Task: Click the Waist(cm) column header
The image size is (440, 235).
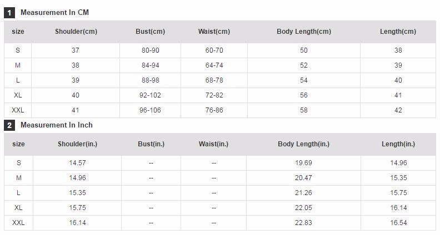Action: pyautogui.click(x=214, y=32)
